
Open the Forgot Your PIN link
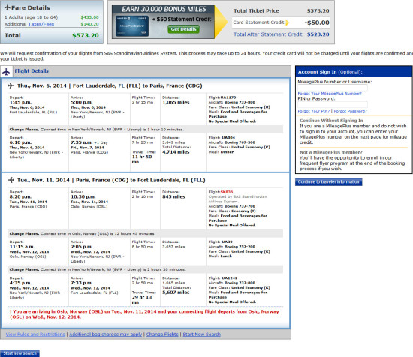click(313, 111)
